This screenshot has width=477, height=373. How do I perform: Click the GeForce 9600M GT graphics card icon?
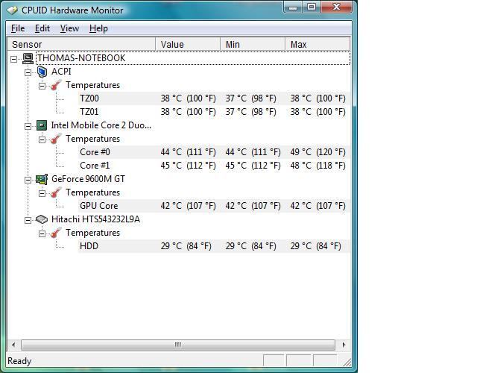tap(42, 179)
